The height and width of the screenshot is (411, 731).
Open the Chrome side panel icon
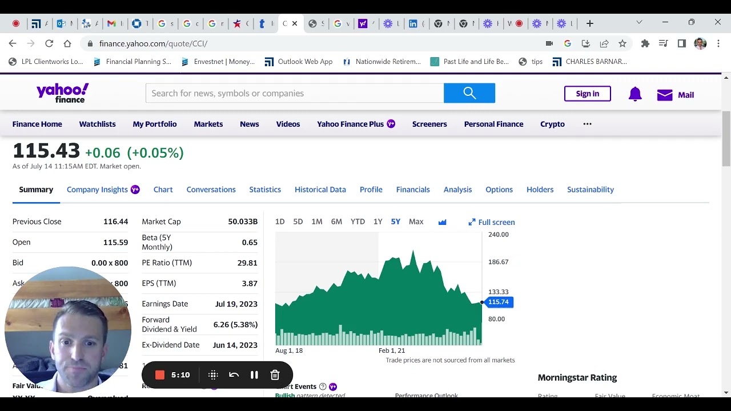tap(682, 43)
